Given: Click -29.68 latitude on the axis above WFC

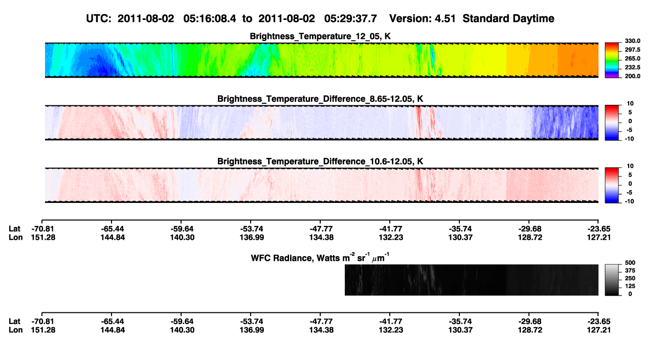Looking at the screenshot, I should 530,229.
